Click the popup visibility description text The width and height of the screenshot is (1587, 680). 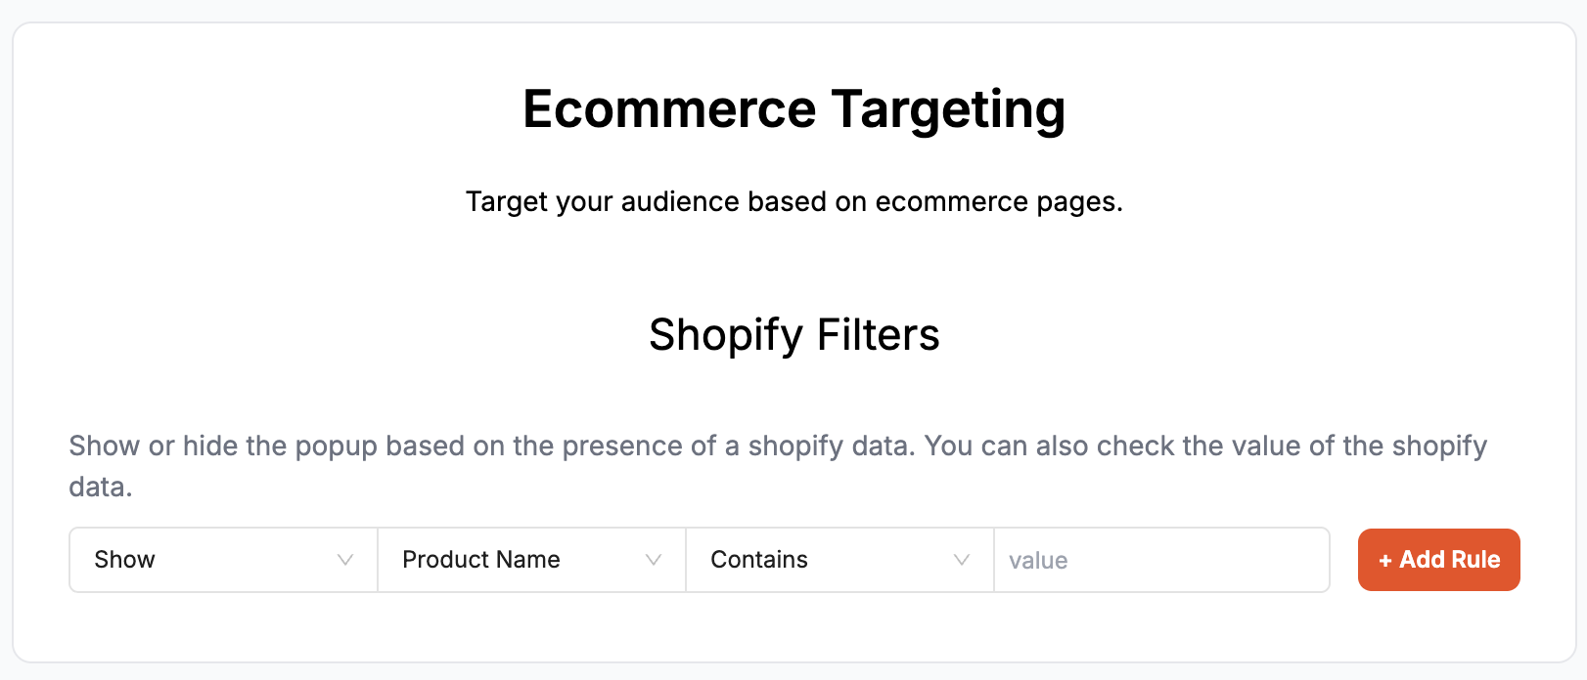tap(776, 446)
